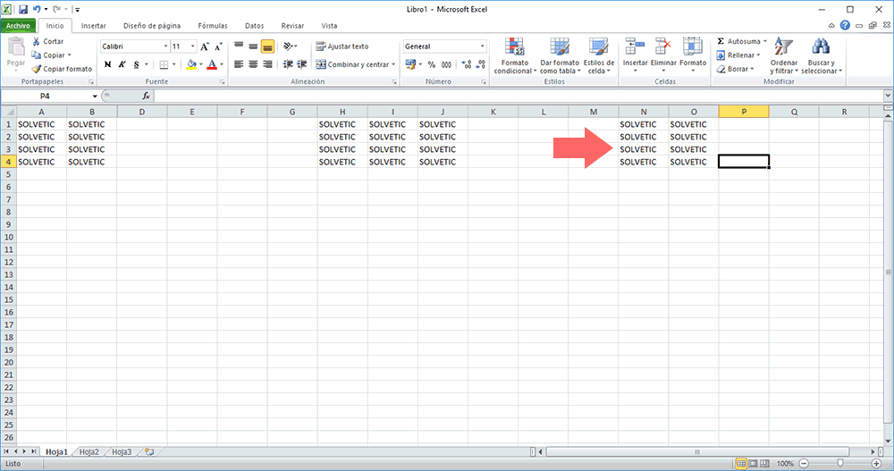Open Estilos de celda gallery
The image size is (894, 471).
click(599, 56)
